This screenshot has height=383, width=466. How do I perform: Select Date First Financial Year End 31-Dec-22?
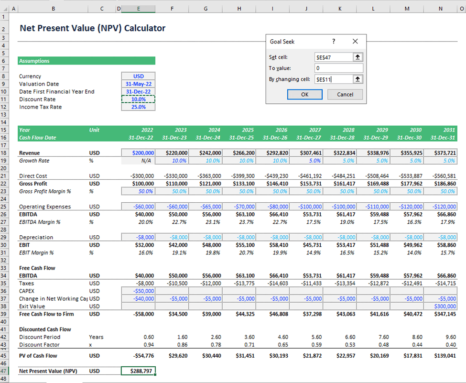pyautogui.click(x=138, y=92)
